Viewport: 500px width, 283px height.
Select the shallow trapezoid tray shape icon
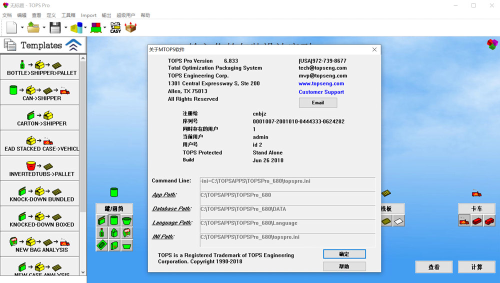pos(126,245)
